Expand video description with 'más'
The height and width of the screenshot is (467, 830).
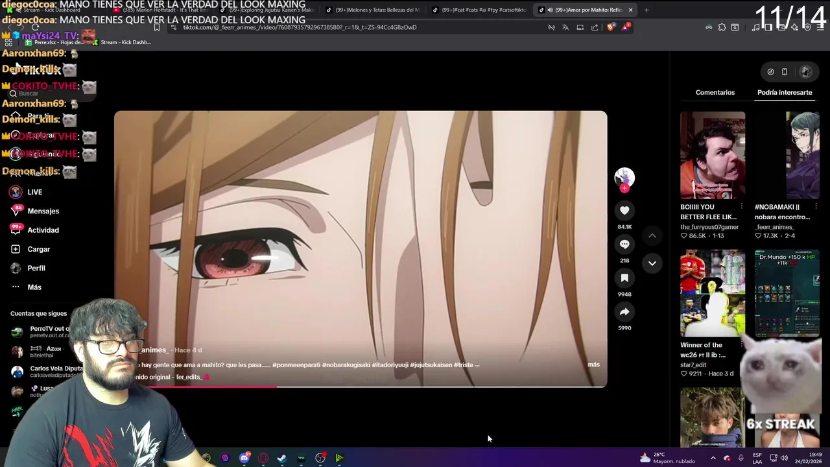(593, 365)
